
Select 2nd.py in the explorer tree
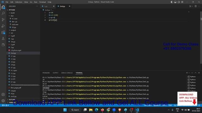[23, 53]
